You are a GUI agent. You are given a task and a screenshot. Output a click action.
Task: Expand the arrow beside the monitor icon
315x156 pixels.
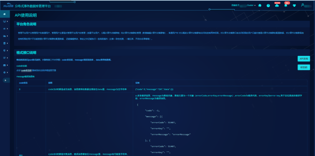click(7, 21)
